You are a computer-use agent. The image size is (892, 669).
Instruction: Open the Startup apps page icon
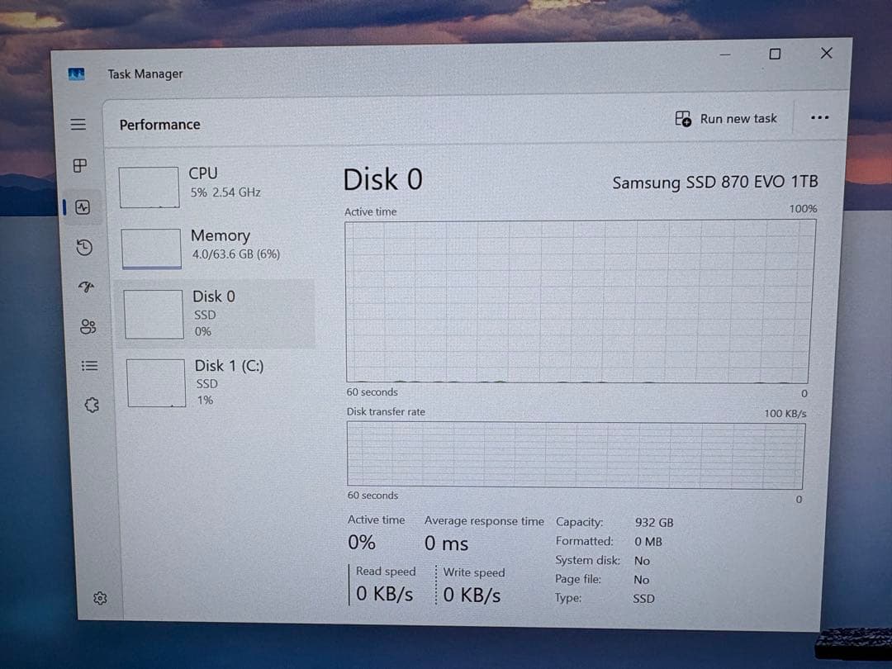coord(86,287)
